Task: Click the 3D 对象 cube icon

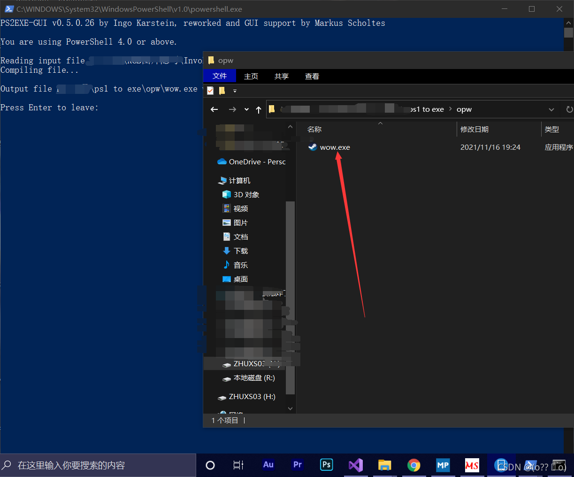Action: (x=227, y=194)
